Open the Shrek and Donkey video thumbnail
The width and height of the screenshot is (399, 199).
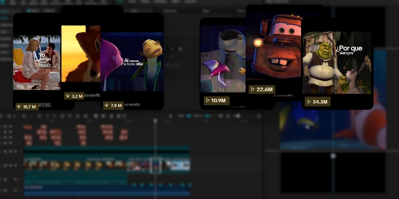point(337,63)
